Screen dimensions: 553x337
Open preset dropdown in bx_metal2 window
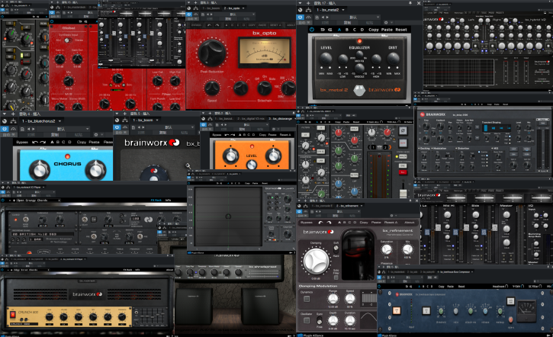[356, 17]
